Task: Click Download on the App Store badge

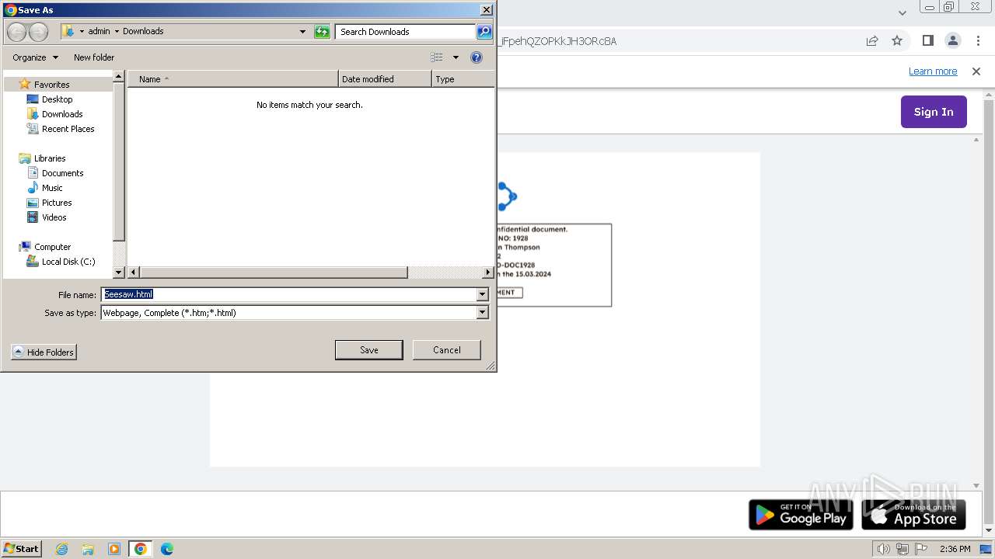Action: (x=914, y=515)
